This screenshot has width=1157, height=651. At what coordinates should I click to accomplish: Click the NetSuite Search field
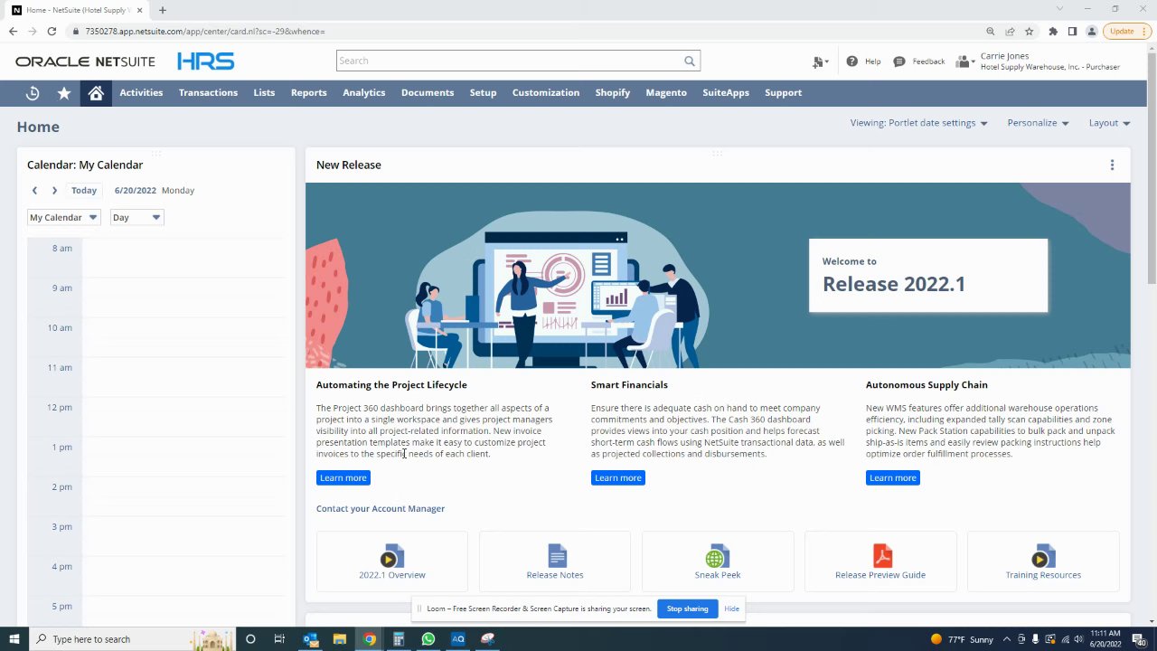518,61
